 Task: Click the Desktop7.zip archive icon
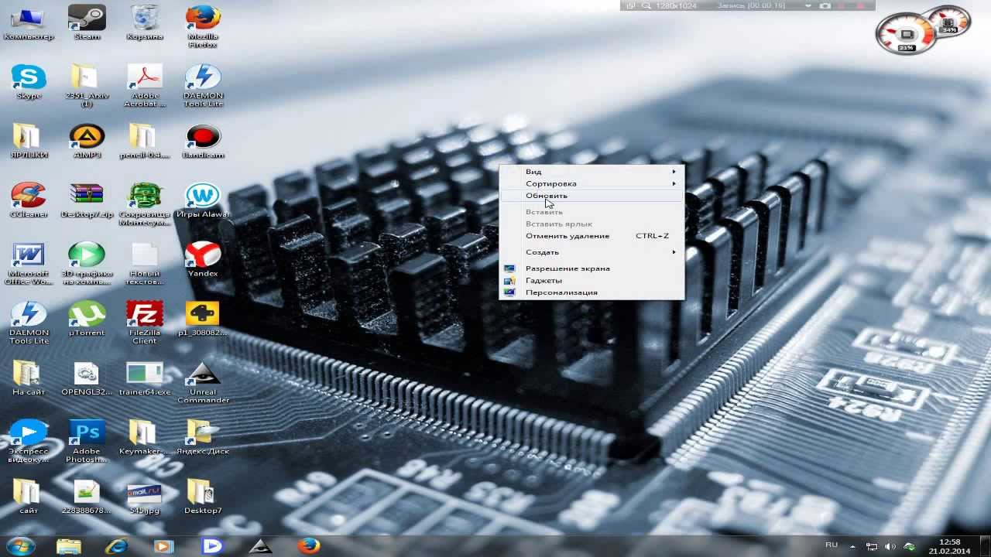87,200
